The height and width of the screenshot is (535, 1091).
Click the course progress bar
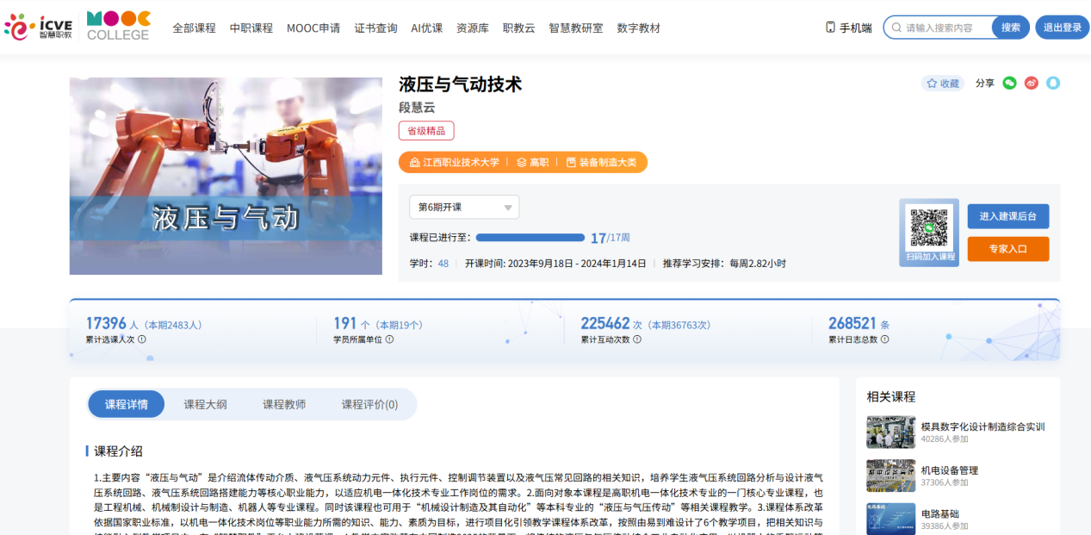(530, 238)
